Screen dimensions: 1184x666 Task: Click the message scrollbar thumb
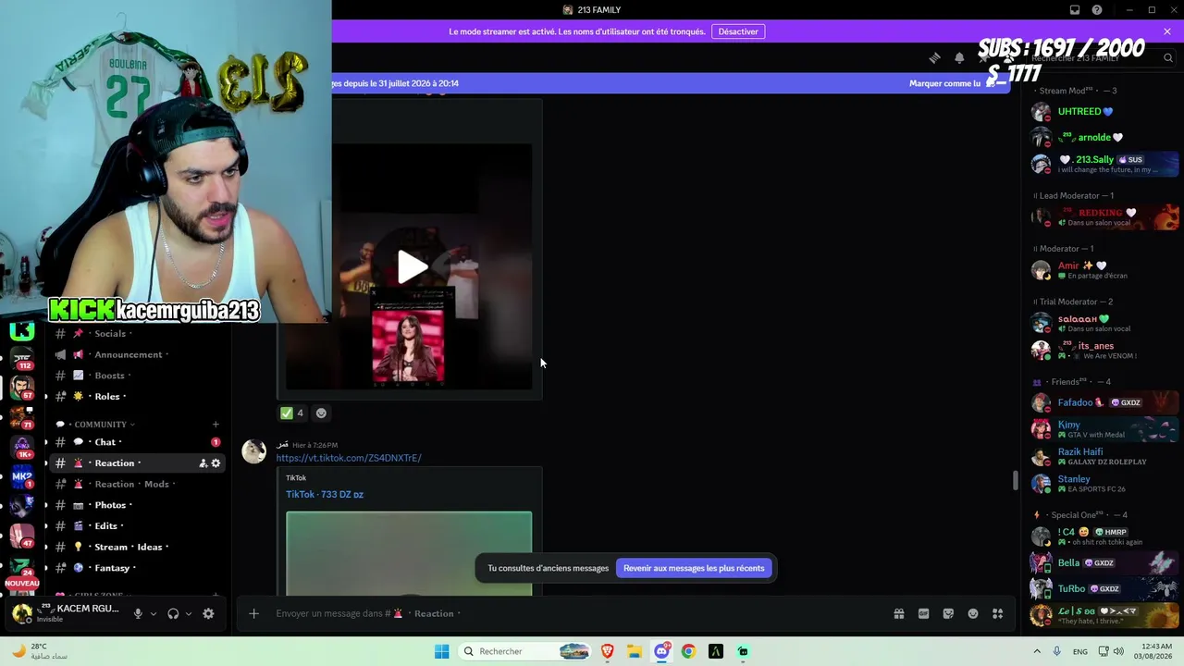pyautogui.click(x=1015, y=481)
